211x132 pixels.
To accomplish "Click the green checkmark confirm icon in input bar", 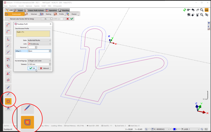I will pos(72,19).
